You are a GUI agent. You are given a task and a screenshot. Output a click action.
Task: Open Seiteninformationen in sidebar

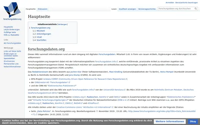(x=12, y=67)
